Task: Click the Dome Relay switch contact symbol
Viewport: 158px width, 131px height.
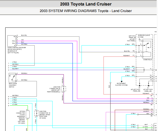Action: pos(146,45)
